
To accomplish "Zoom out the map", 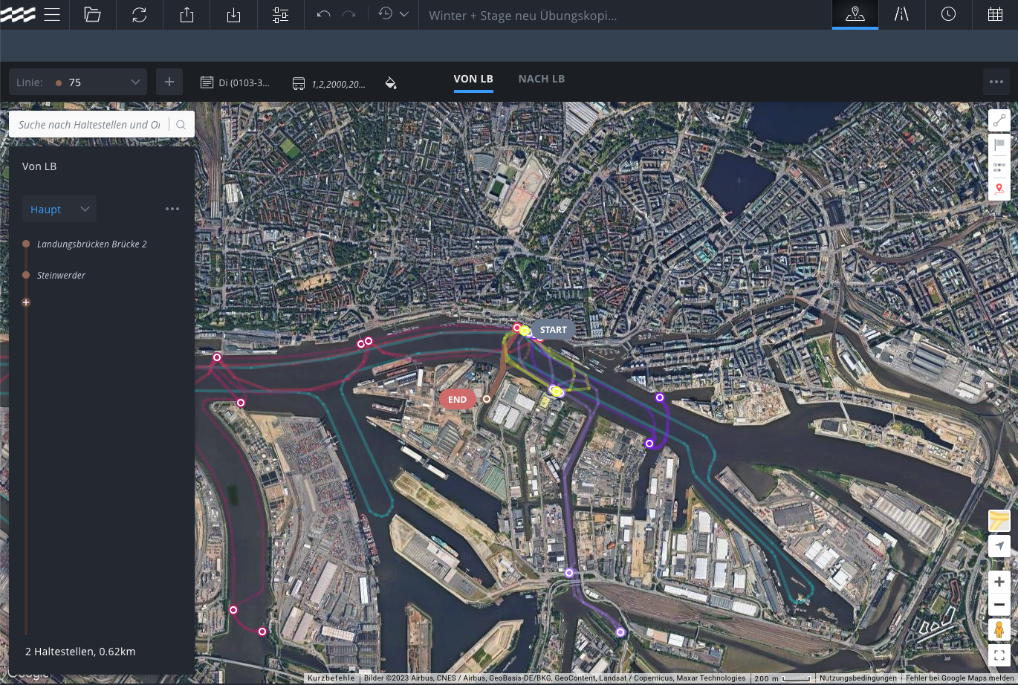I will pos(999,606).
